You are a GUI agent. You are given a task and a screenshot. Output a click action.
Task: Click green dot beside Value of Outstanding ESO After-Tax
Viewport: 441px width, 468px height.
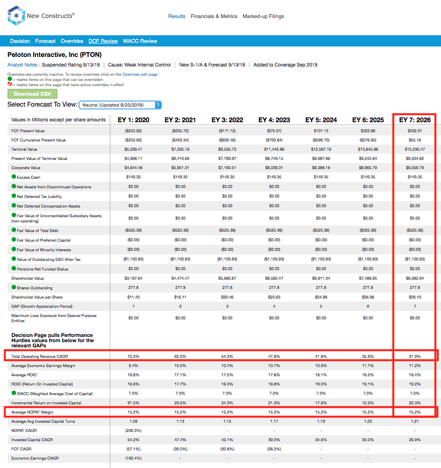(x=14, y=259)
